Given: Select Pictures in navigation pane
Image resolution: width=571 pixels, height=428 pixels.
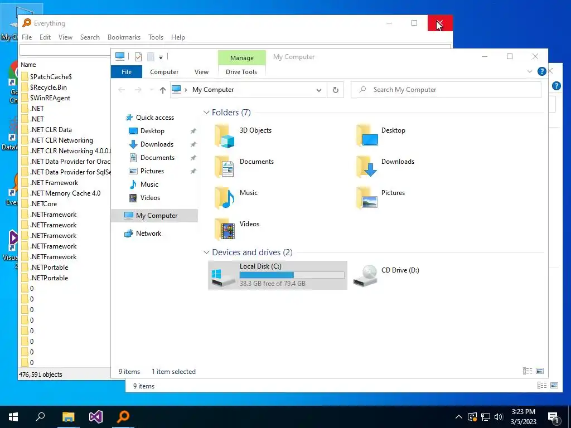Looking at the screenshot, I should point(152,171).
